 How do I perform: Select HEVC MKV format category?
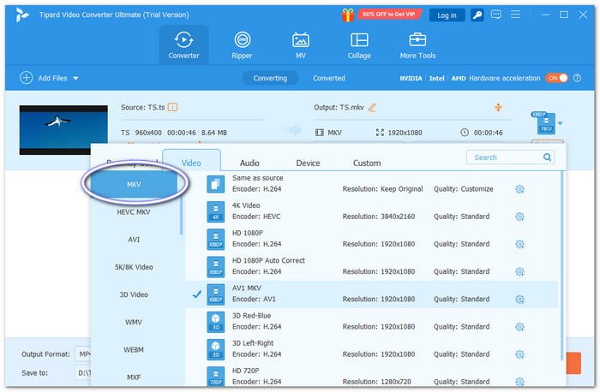pos(134,211)
